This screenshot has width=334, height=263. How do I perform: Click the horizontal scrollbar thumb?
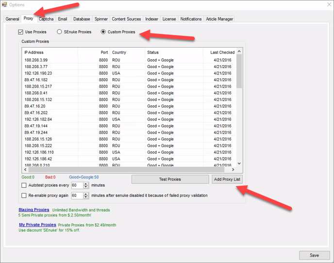[x=126, y=170]
